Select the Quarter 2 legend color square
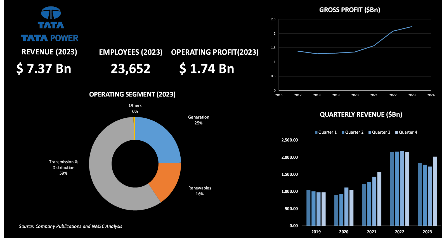 pyautogui.click(x=343, y=133)
